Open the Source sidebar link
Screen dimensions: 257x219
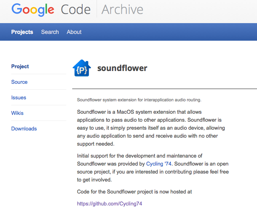point(19,82)
